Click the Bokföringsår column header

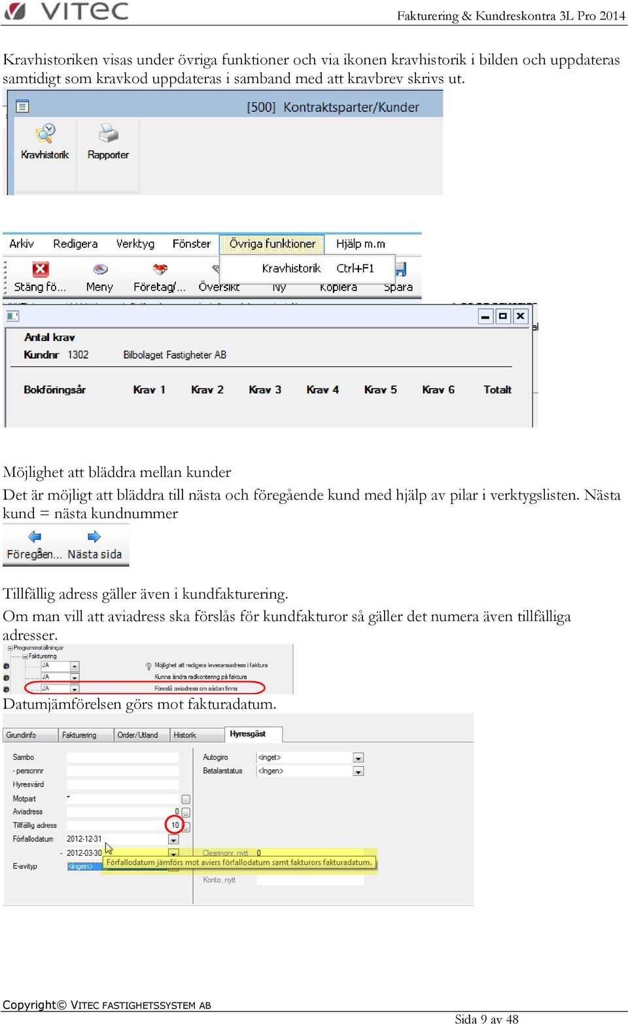54,389
